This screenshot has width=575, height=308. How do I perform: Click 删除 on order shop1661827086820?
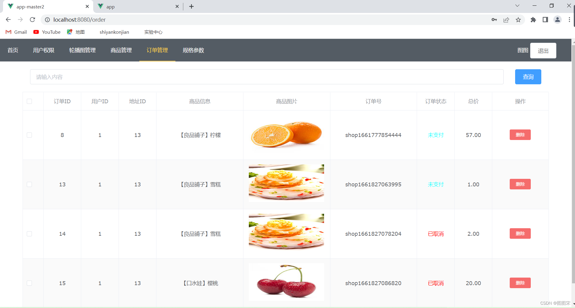point(520,283)
